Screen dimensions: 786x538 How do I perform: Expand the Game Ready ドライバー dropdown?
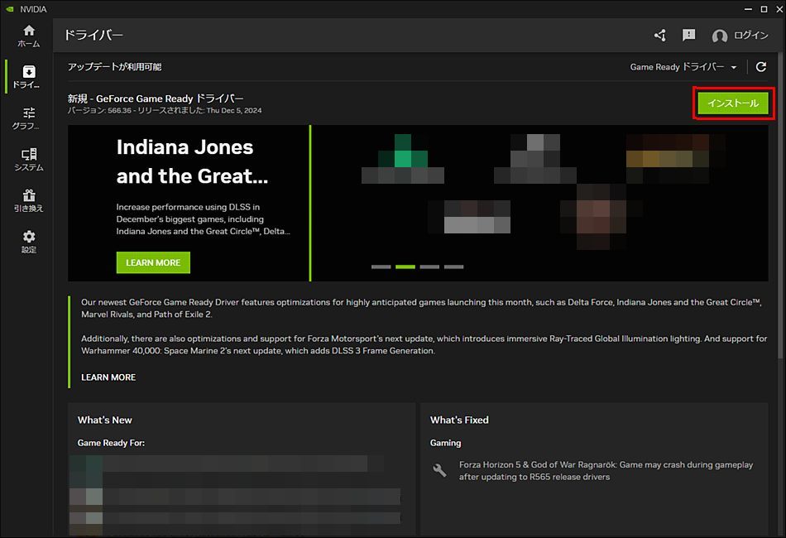(683, 67)
